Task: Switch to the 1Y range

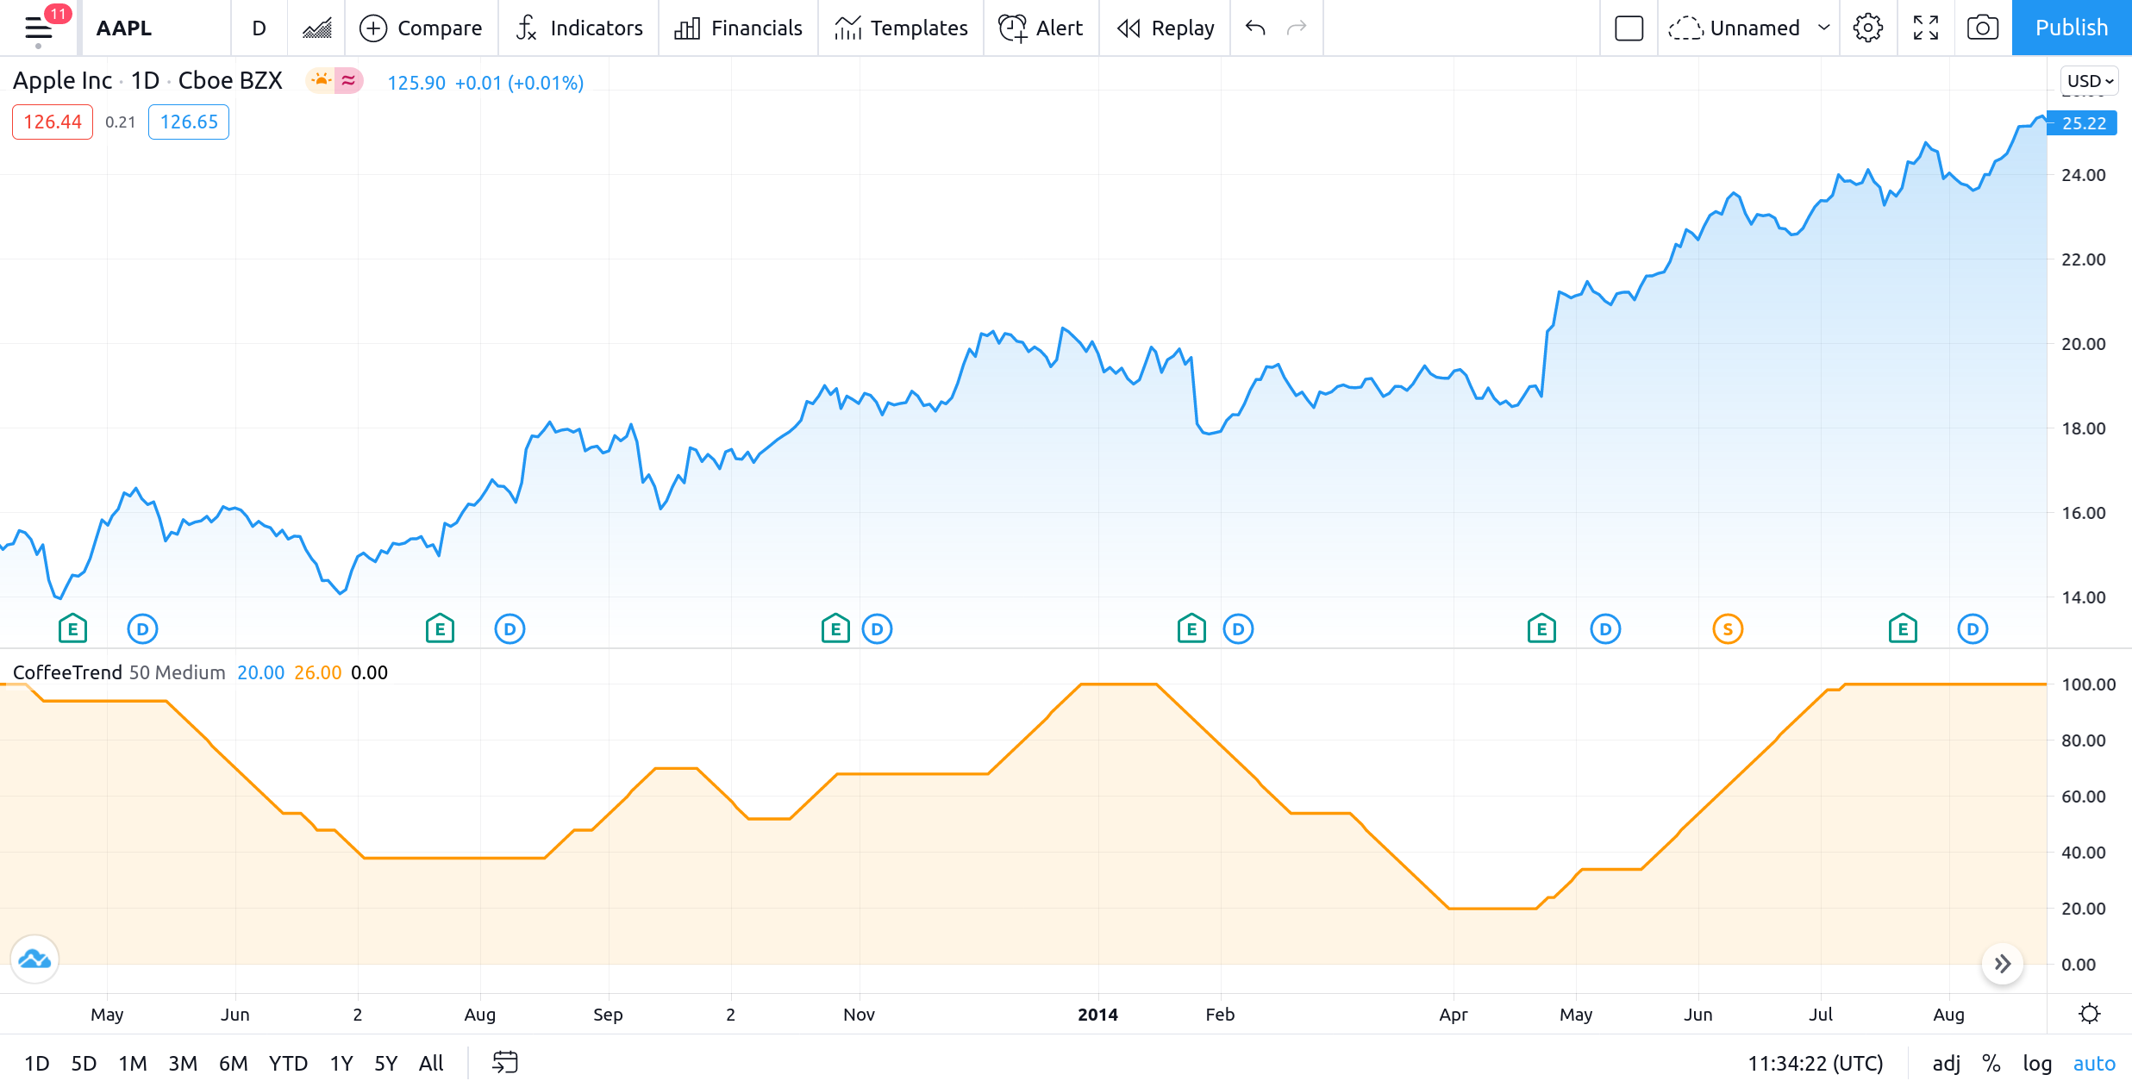Action: pyautogui.click(x=340, y=1063)
